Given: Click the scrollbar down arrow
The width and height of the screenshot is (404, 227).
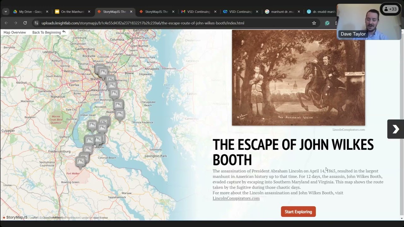Looking at the screenshot, I should point(402,218).
